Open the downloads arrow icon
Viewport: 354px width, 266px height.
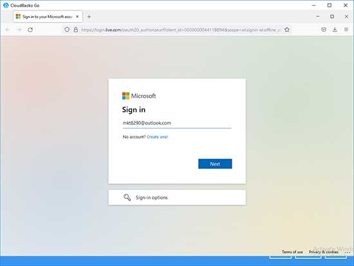coord(335,30)
